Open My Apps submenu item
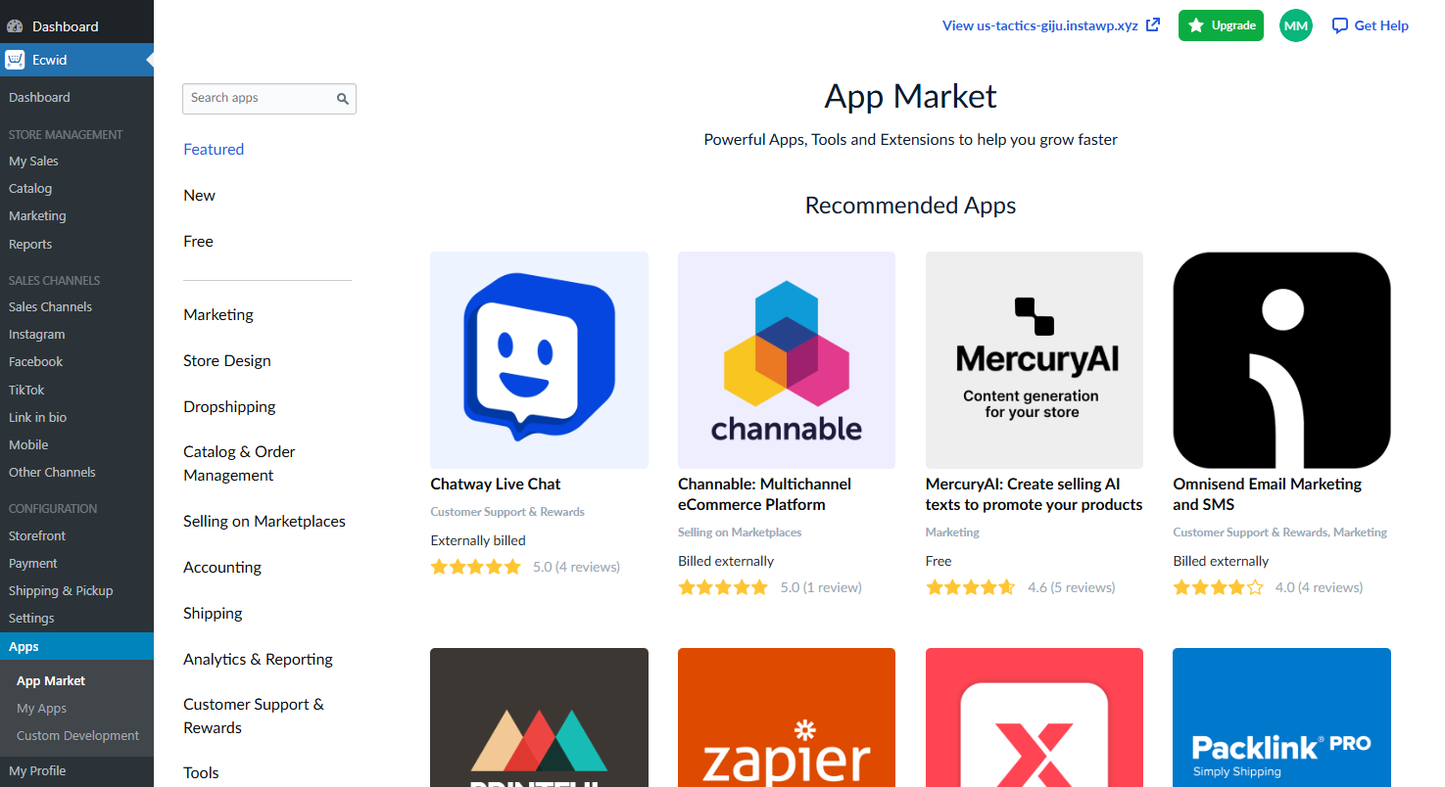 coord(41,709)
